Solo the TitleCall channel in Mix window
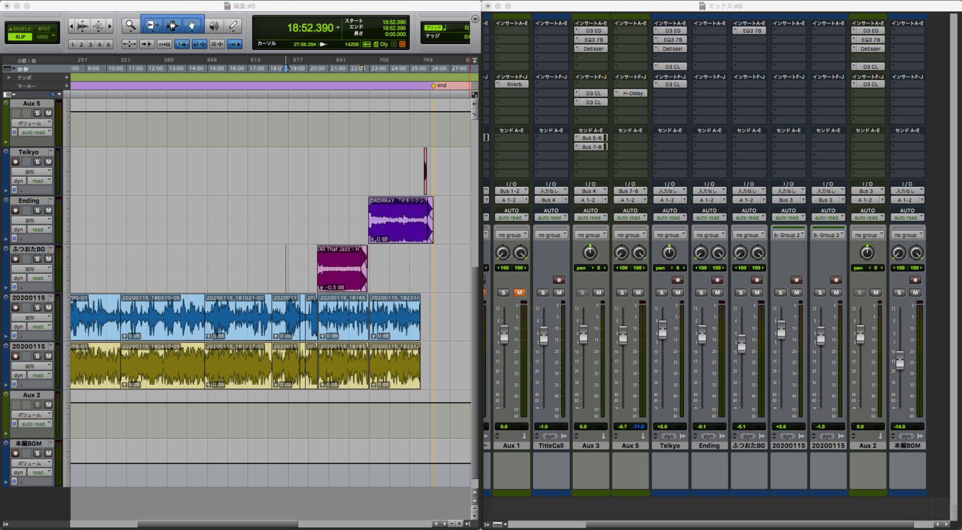Image resolution: width=962 pixels, height=530 pixels. (x=542, y=292)
